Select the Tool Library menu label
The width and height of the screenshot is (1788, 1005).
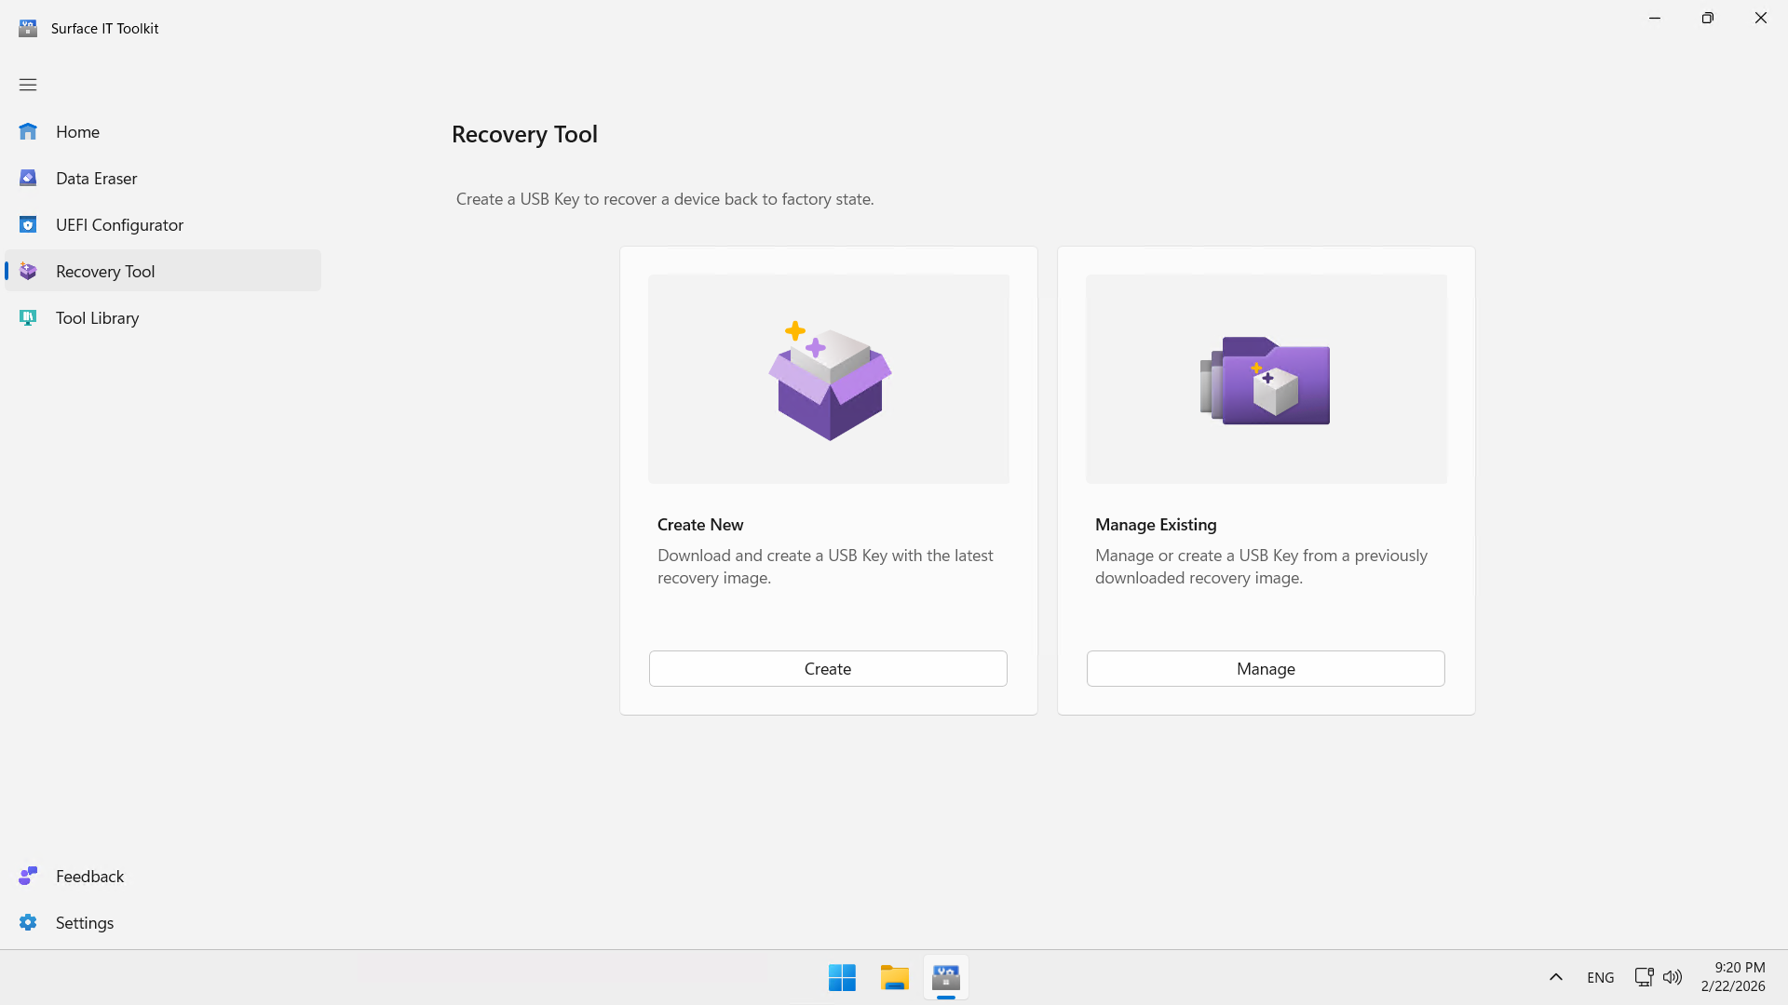pos(97,318)
